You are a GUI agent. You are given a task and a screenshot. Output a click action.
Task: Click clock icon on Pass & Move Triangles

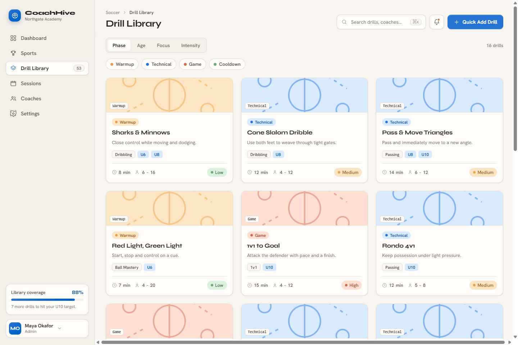(x=385, y=172)
